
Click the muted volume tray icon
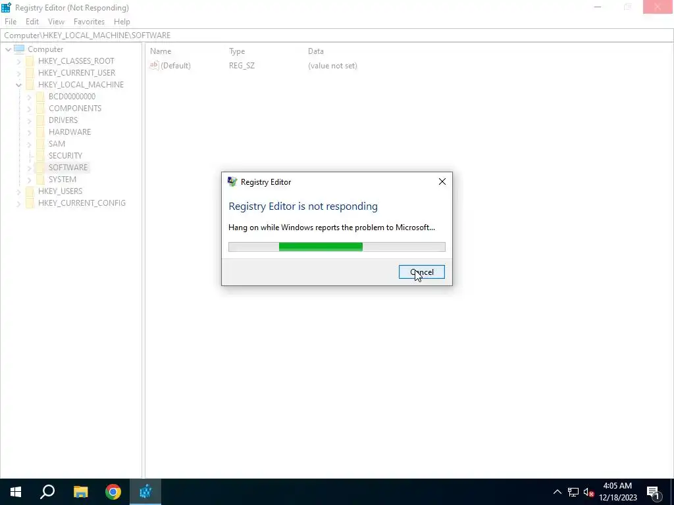[588, 492]
